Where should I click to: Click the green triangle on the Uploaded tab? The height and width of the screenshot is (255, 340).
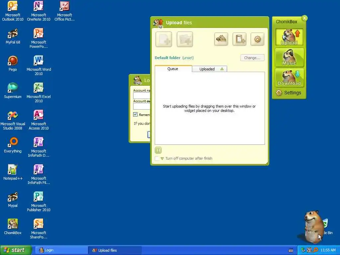pyautogui.click(x=222, y=69)
